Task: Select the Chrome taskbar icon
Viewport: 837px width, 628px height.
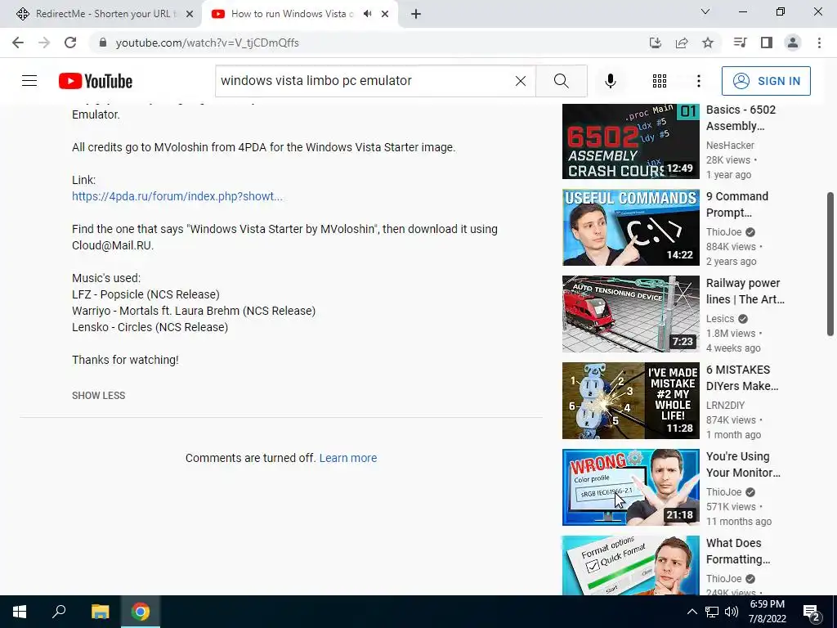Action: [141, 612]
